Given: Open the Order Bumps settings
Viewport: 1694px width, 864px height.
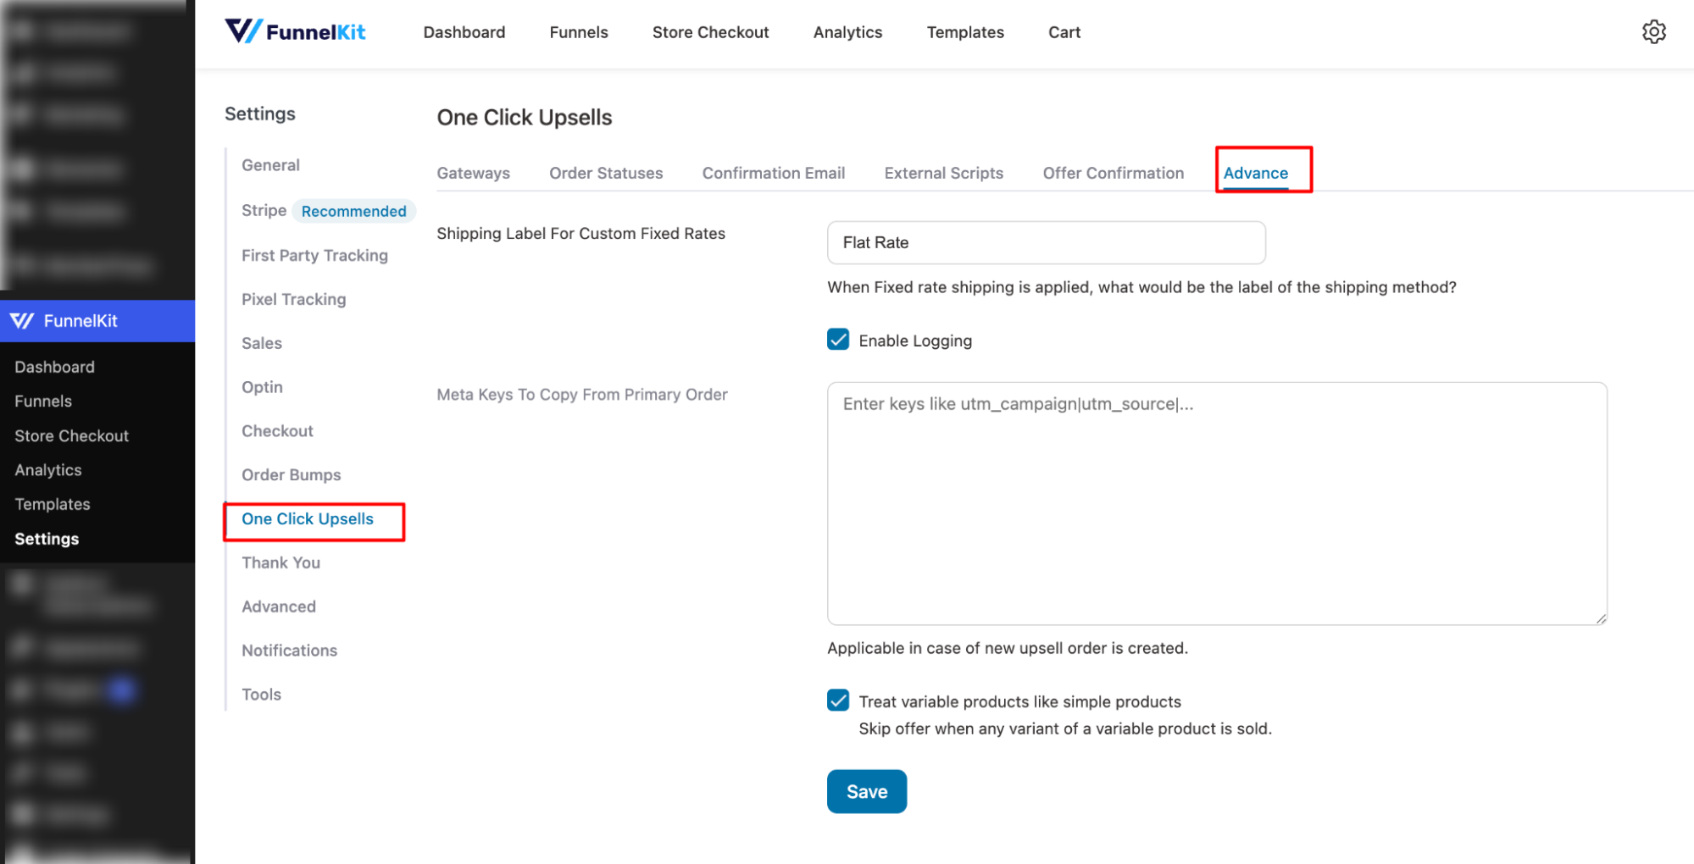Looking at the screenshot, I should 292,474.
